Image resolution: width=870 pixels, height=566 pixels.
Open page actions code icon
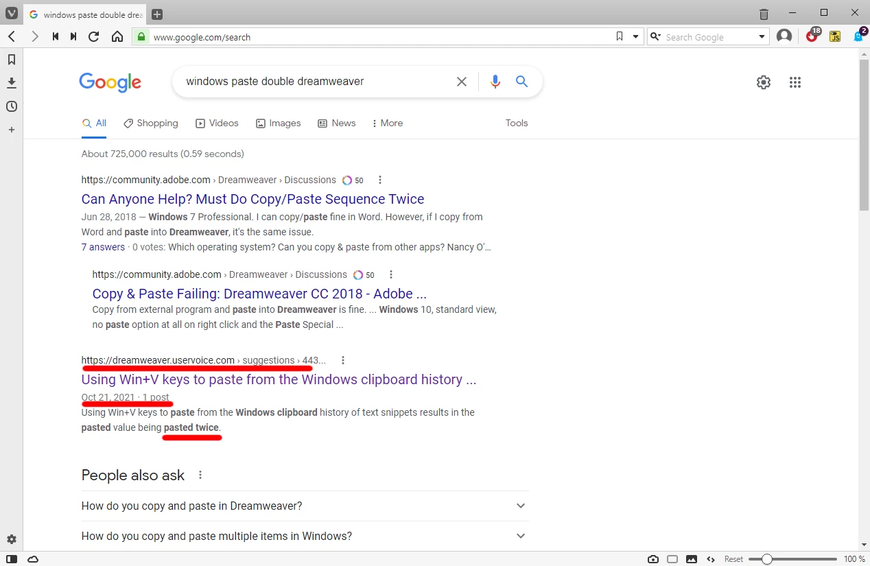(x=711, y=559)
